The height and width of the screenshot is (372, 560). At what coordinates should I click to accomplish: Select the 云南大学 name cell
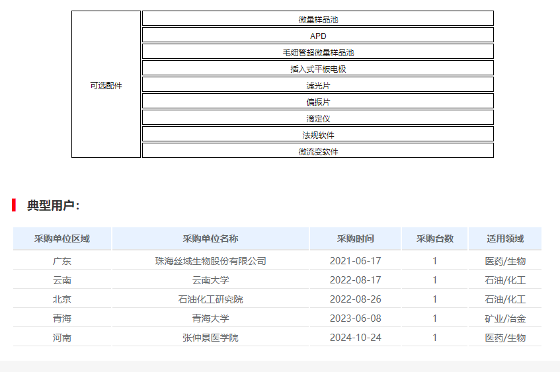(210, 280)
